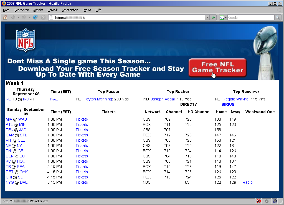The height and width of the screenshot is (205, 284).
Task: Click Tickets for MIA @ WAS
Action: click(82, 119)
